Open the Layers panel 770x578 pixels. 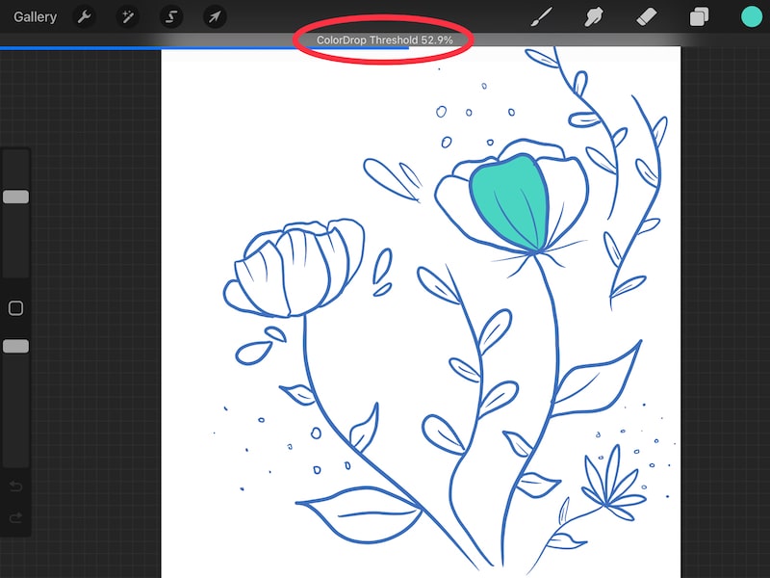pos(699,16)
